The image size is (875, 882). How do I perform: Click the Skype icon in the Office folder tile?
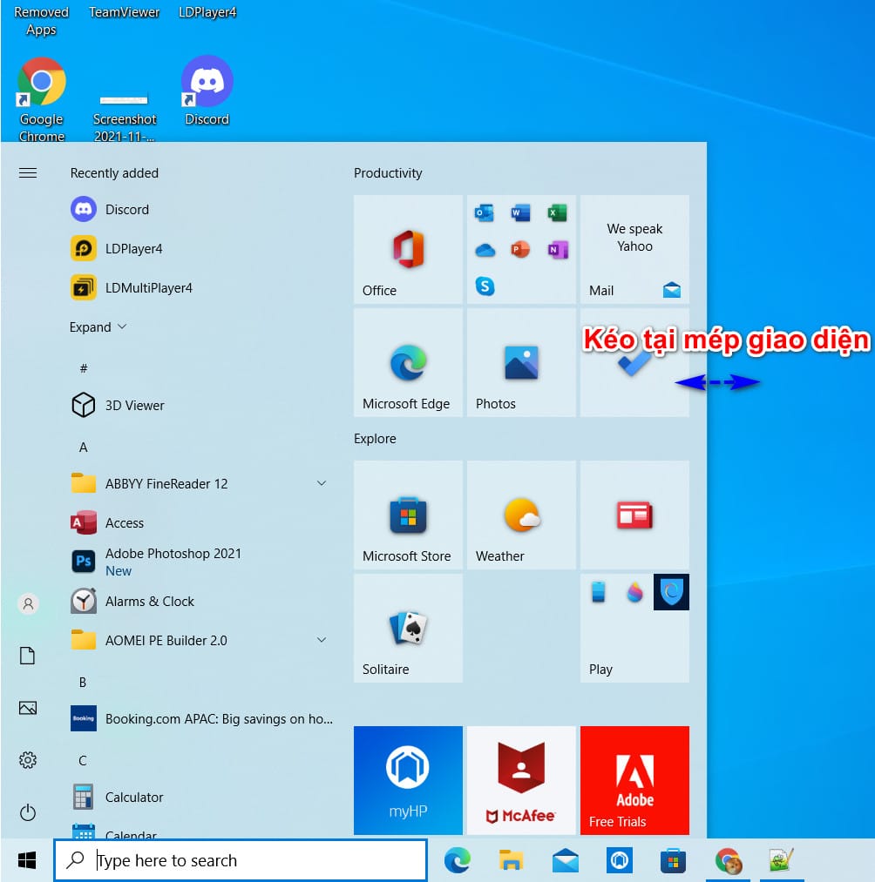485,286
